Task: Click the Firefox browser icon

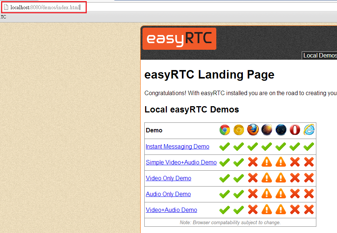Action: (253, 130)
